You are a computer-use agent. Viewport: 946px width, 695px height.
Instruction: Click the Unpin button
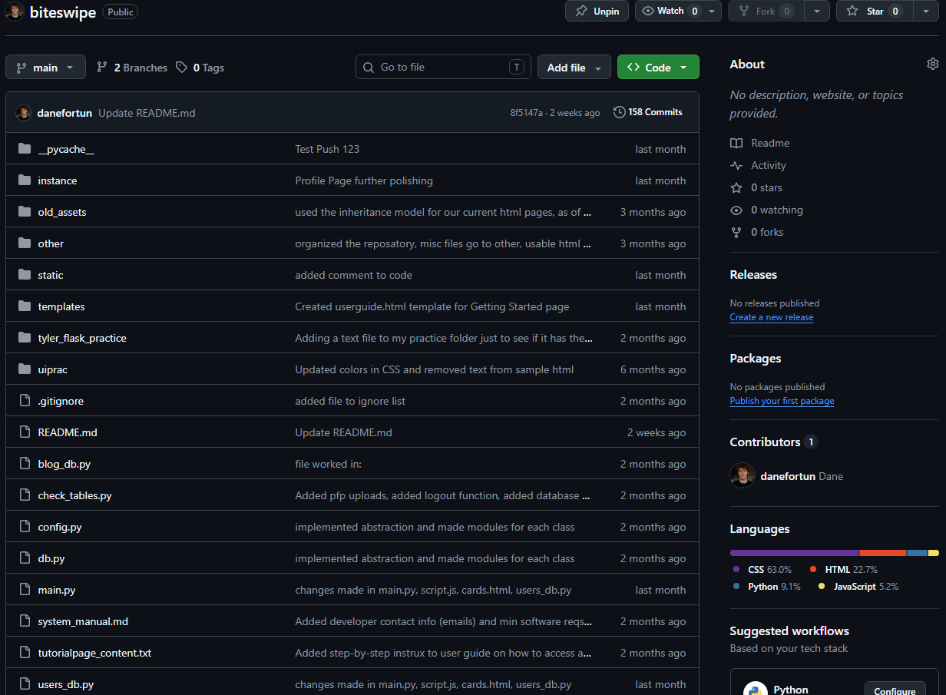(x=597, y=11)
